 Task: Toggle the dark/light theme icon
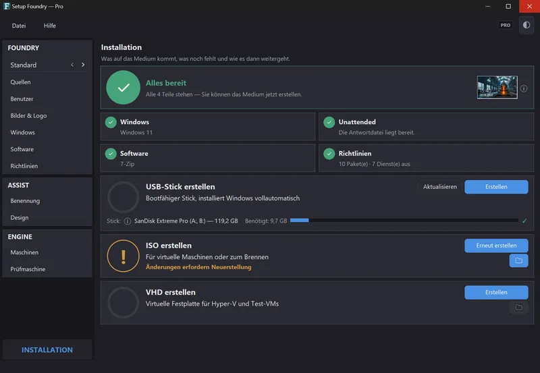tap(526, 25)
